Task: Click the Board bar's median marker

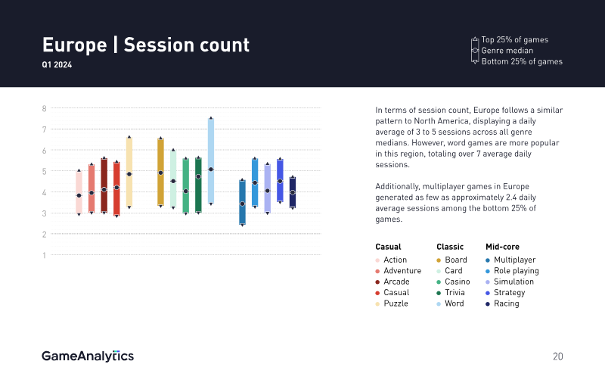Action: coord(160,173)
